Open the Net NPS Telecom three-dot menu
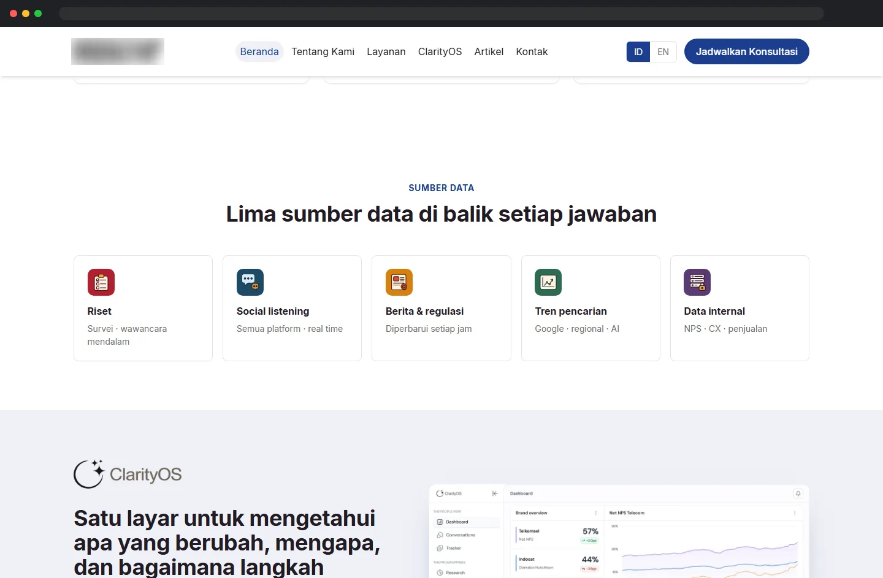 point(795,513)
